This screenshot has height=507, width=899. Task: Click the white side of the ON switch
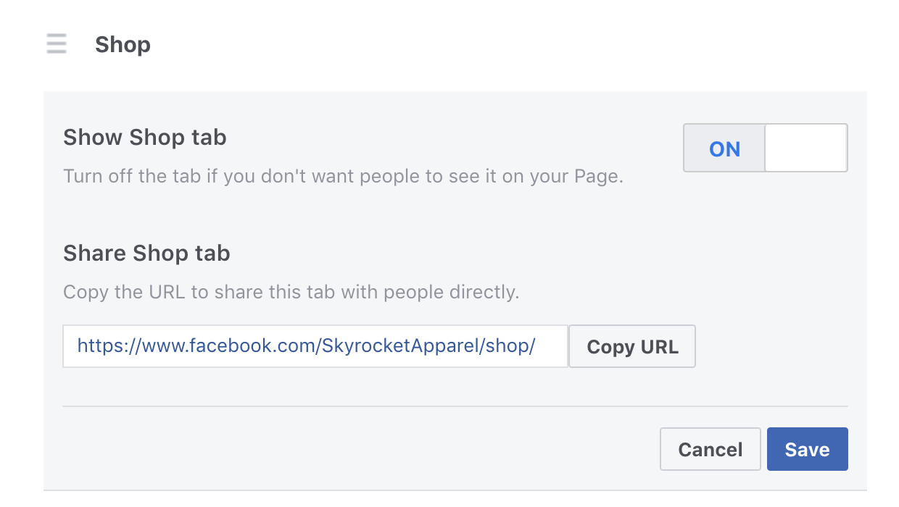point(805,148)
